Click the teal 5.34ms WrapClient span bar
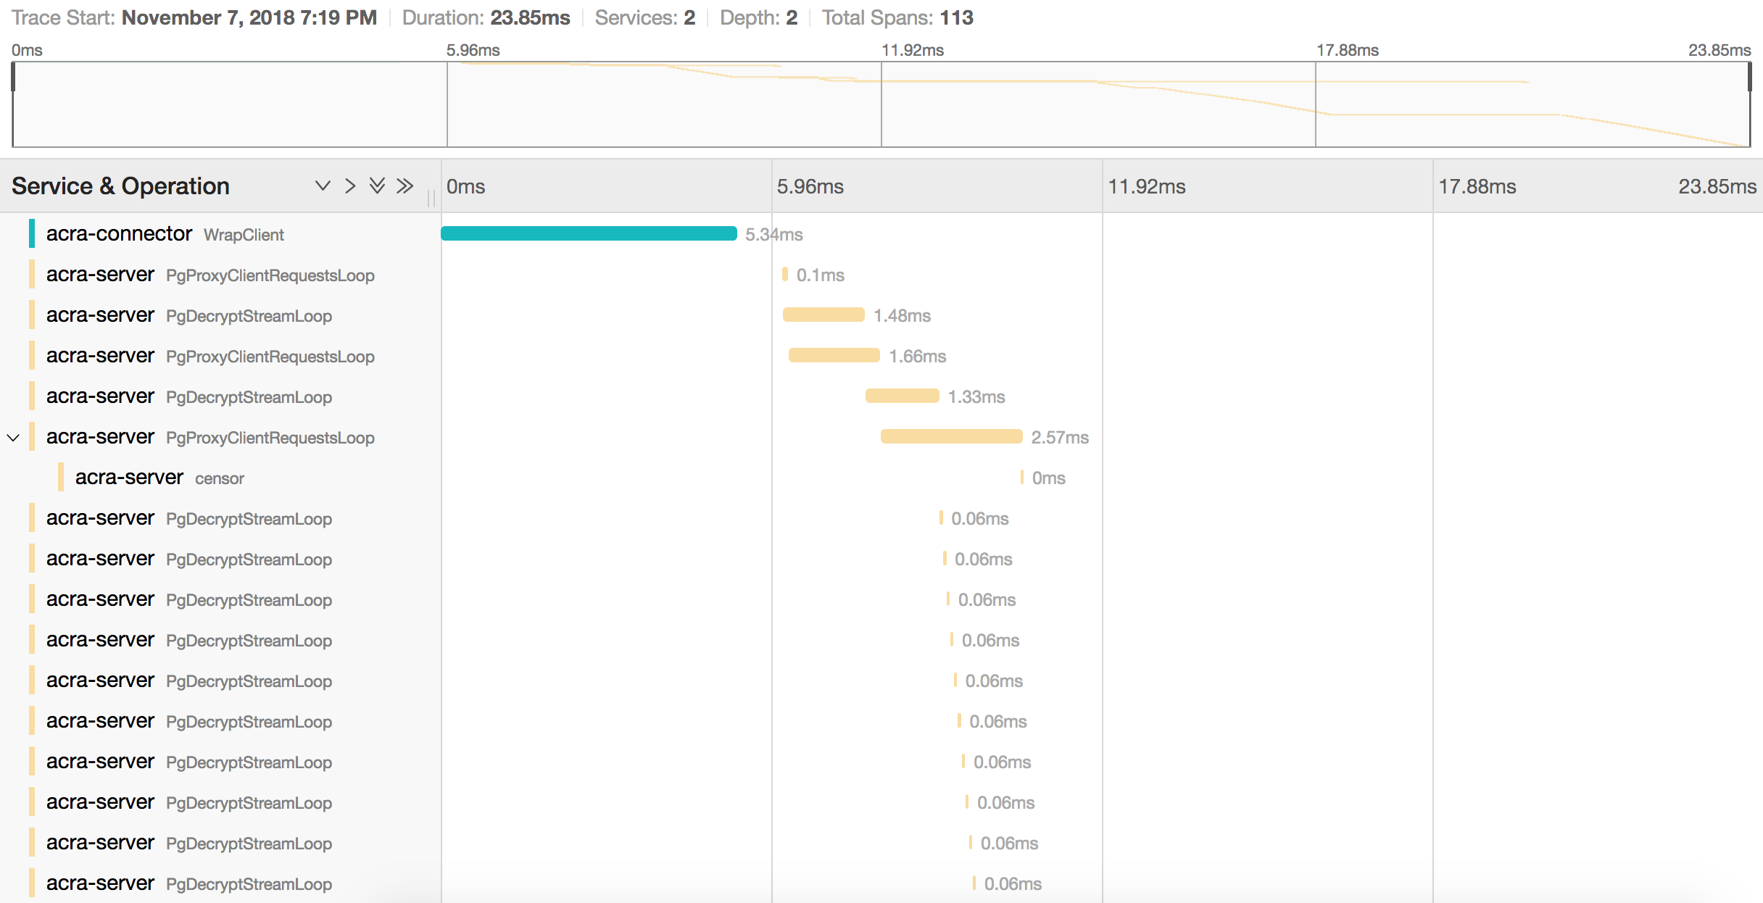The image size is (1763, 903). coord(589,233)
